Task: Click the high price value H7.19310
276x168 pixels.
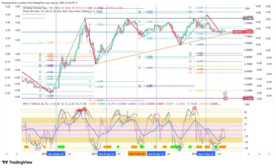Action: [x=77, y=8]
